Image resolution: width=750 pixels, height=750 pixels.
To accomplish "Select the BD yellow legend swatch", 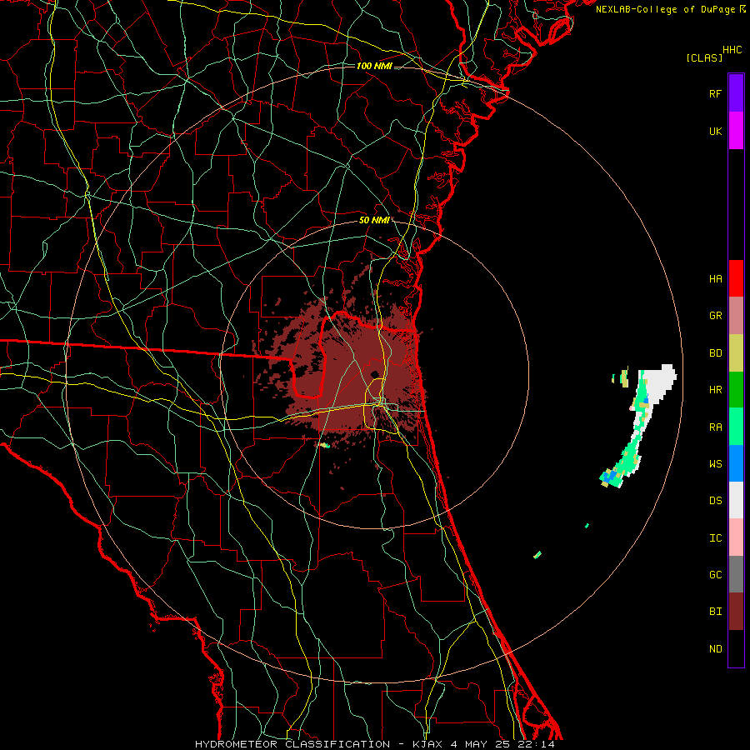I will coord(736,352).
